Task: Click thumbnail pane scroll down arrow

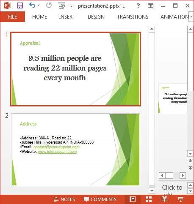Action: (x=152, y=191)
